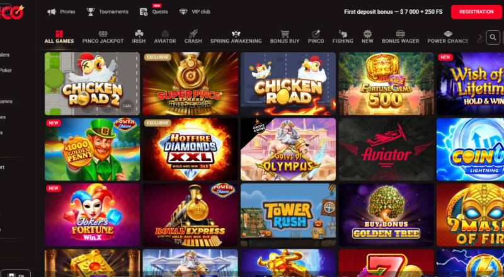
Task: Open the Tournaments link text
Action: point(113,12)
